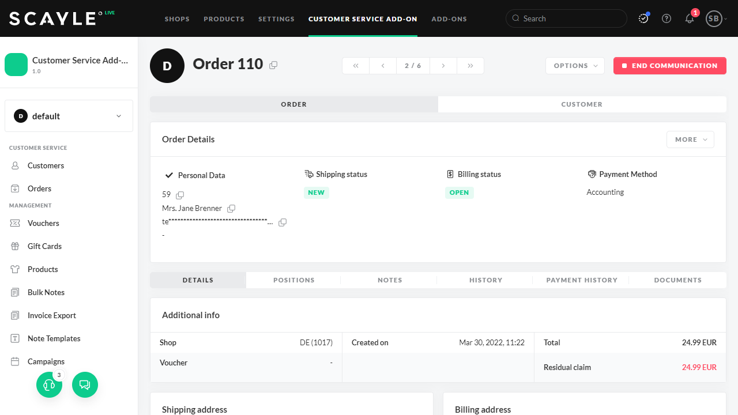Open the help question mark icon

(x=667, y=18)
